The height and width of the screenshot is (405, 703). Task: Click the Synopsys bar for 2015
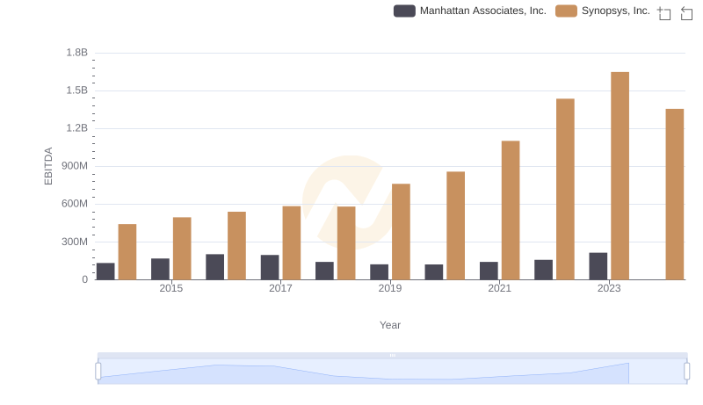(x=182, y=249)
